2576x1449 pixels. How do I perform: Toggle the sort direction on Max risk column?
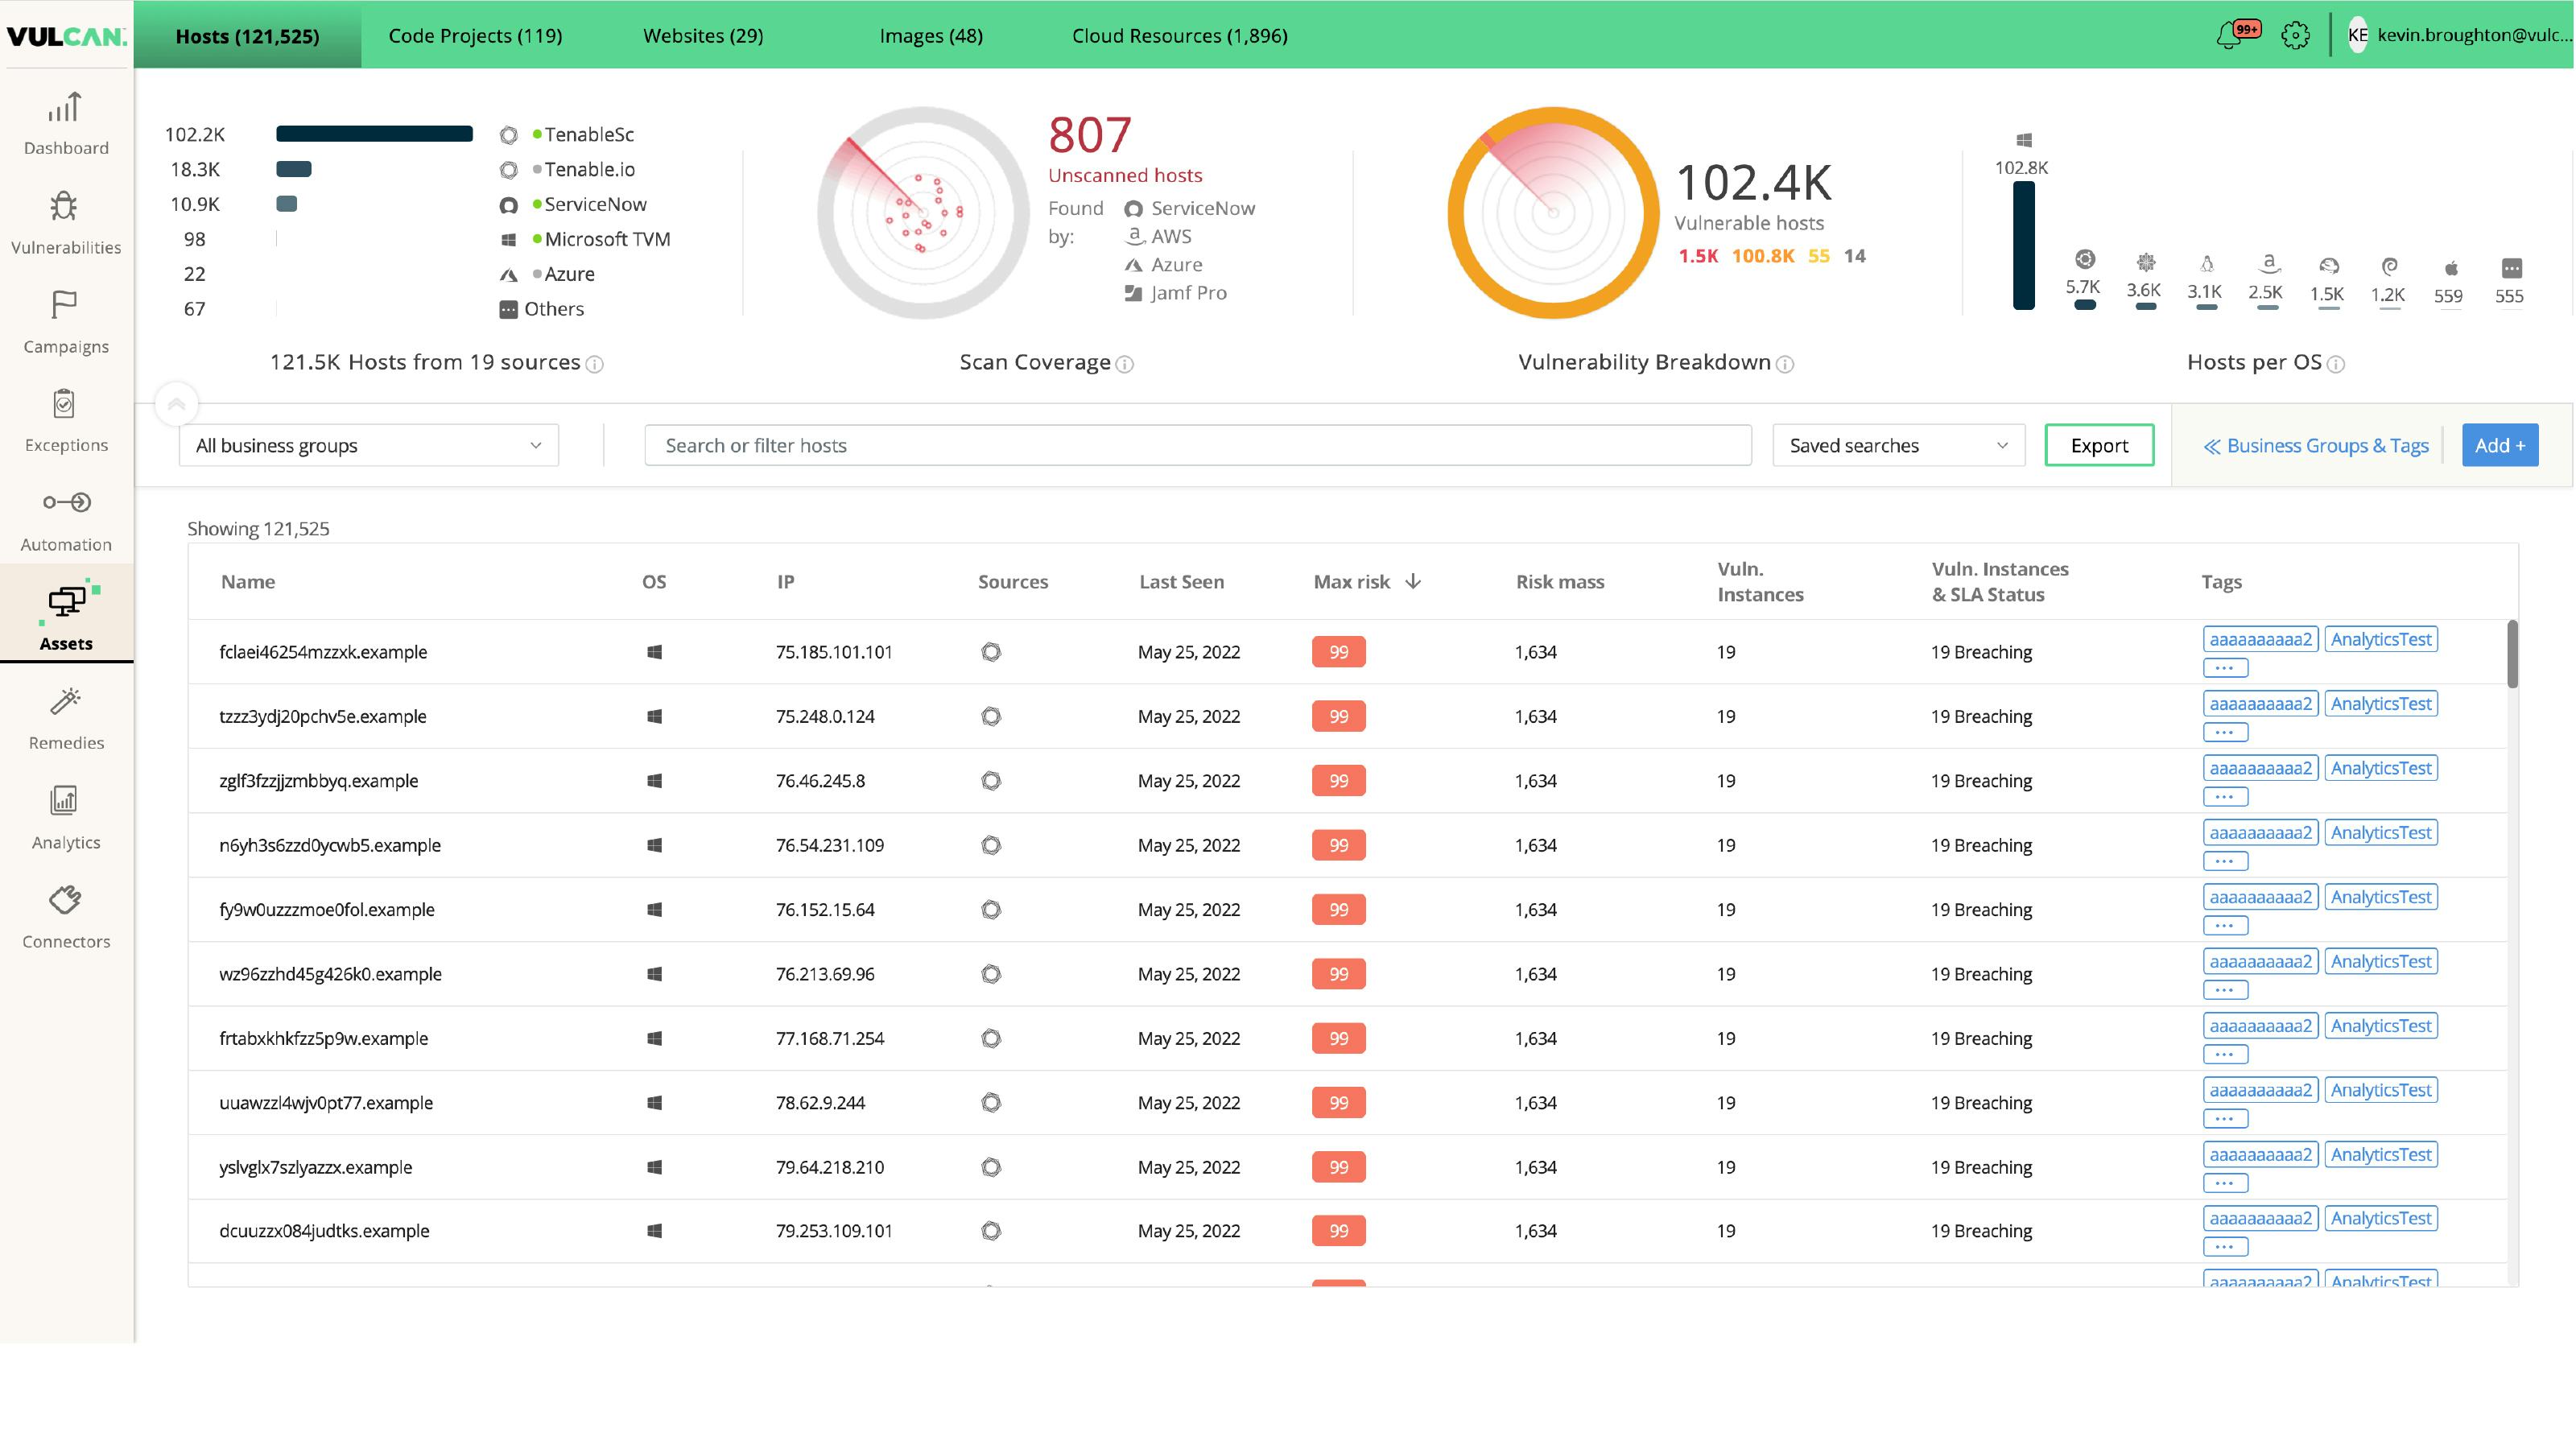pos(1413,580)
